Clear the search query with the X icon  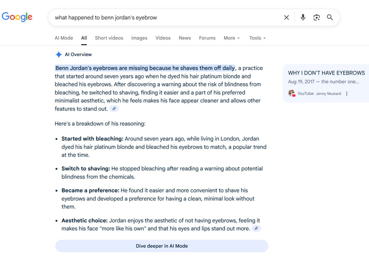pyautogui.click(x=287, y=17)
